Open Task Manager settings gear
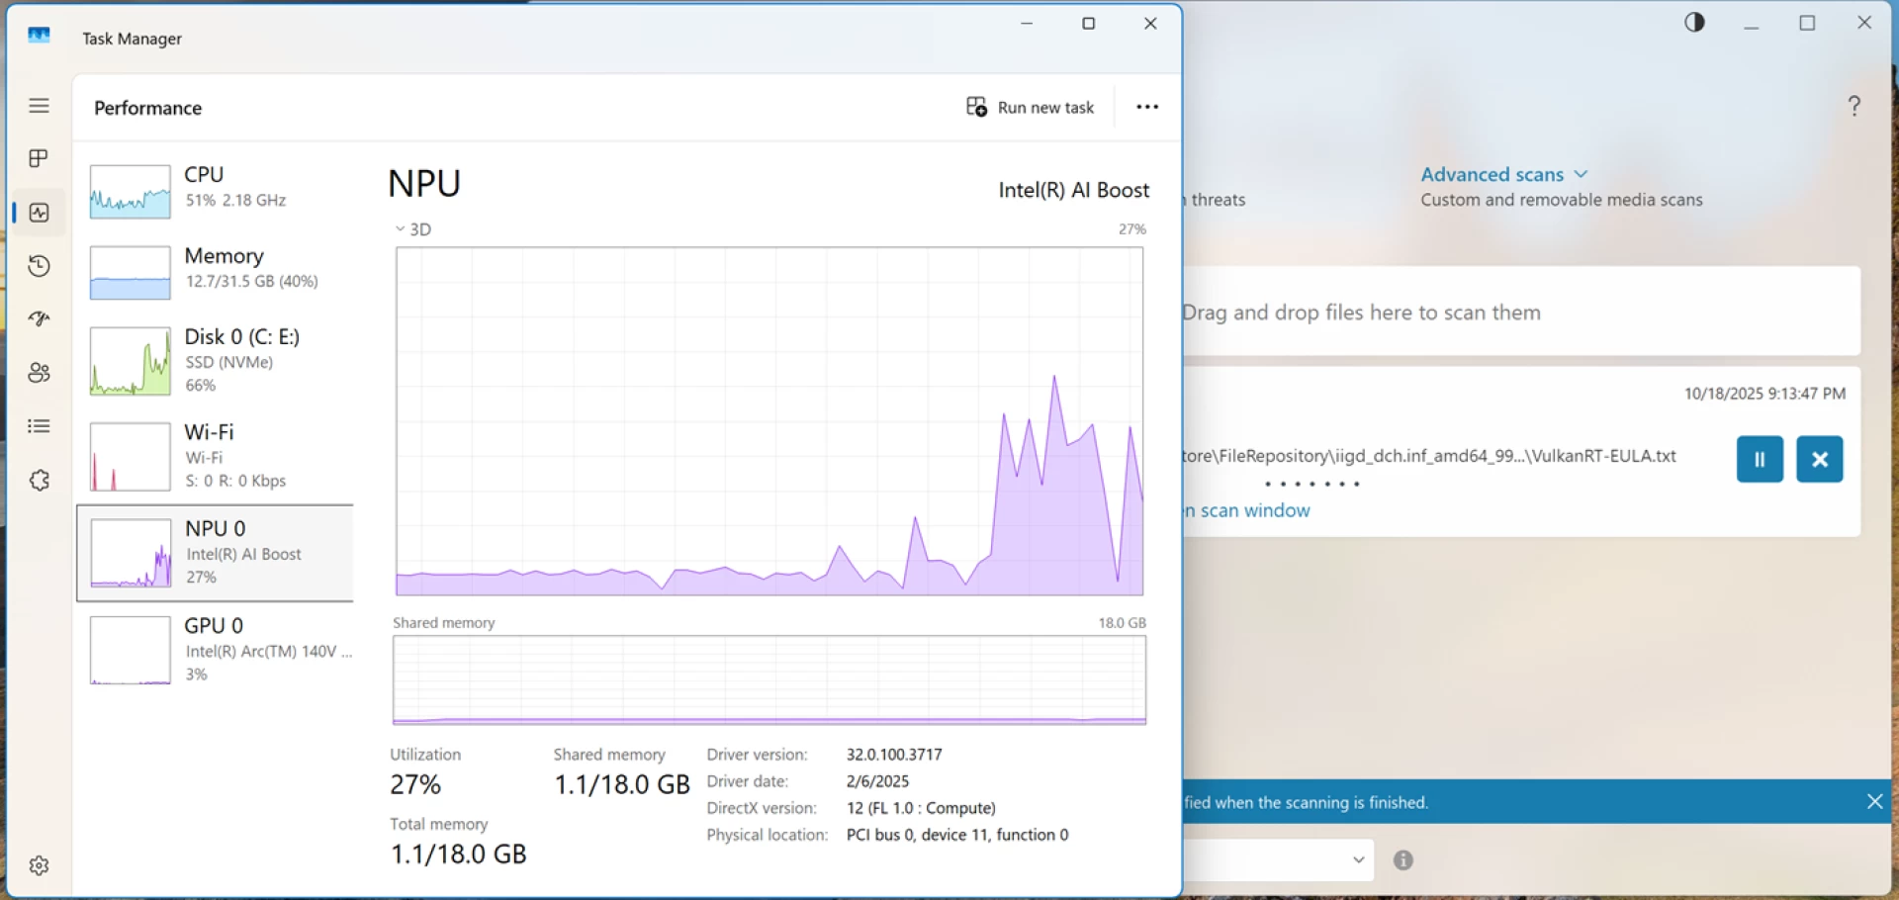The height and width of the screenshot is (900, 1899). point(39,865)
